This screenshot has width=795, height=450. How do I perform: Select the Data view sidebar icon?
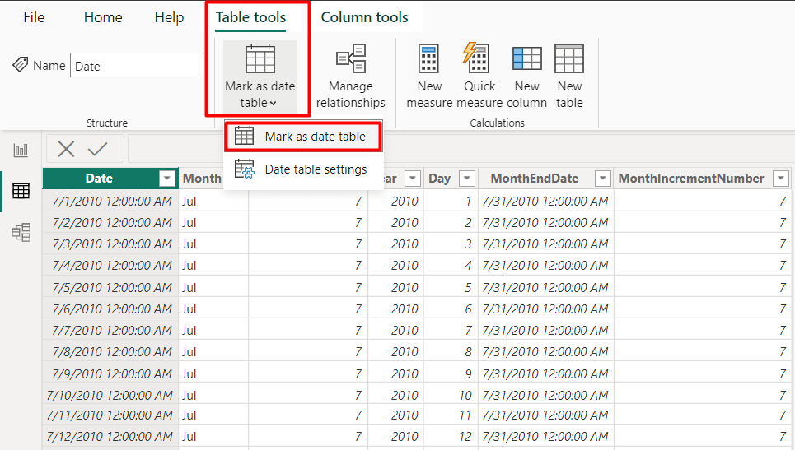tap(21, 191)
